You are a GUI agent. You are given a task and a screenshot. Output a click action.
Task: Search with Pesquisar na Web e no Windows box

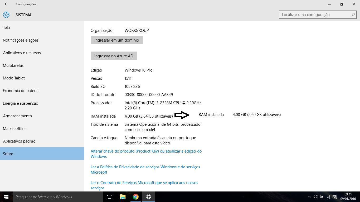(x=58, y=197)
